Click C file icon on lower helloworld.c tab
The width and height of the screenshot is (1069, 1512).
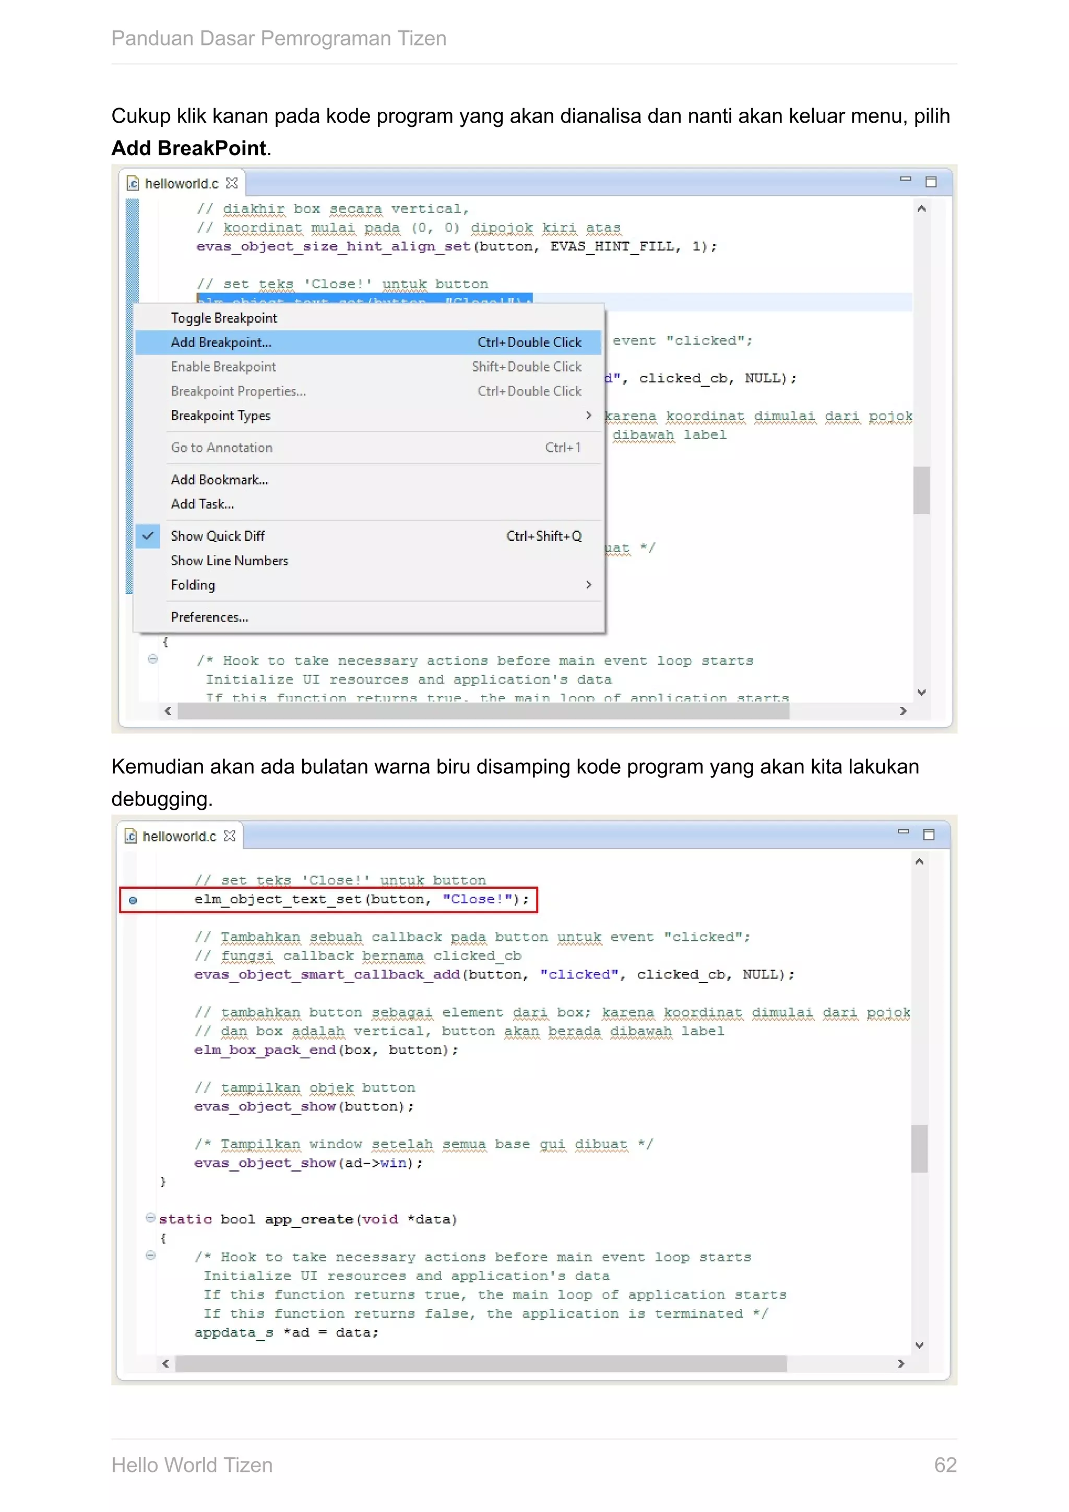(130, 836)
